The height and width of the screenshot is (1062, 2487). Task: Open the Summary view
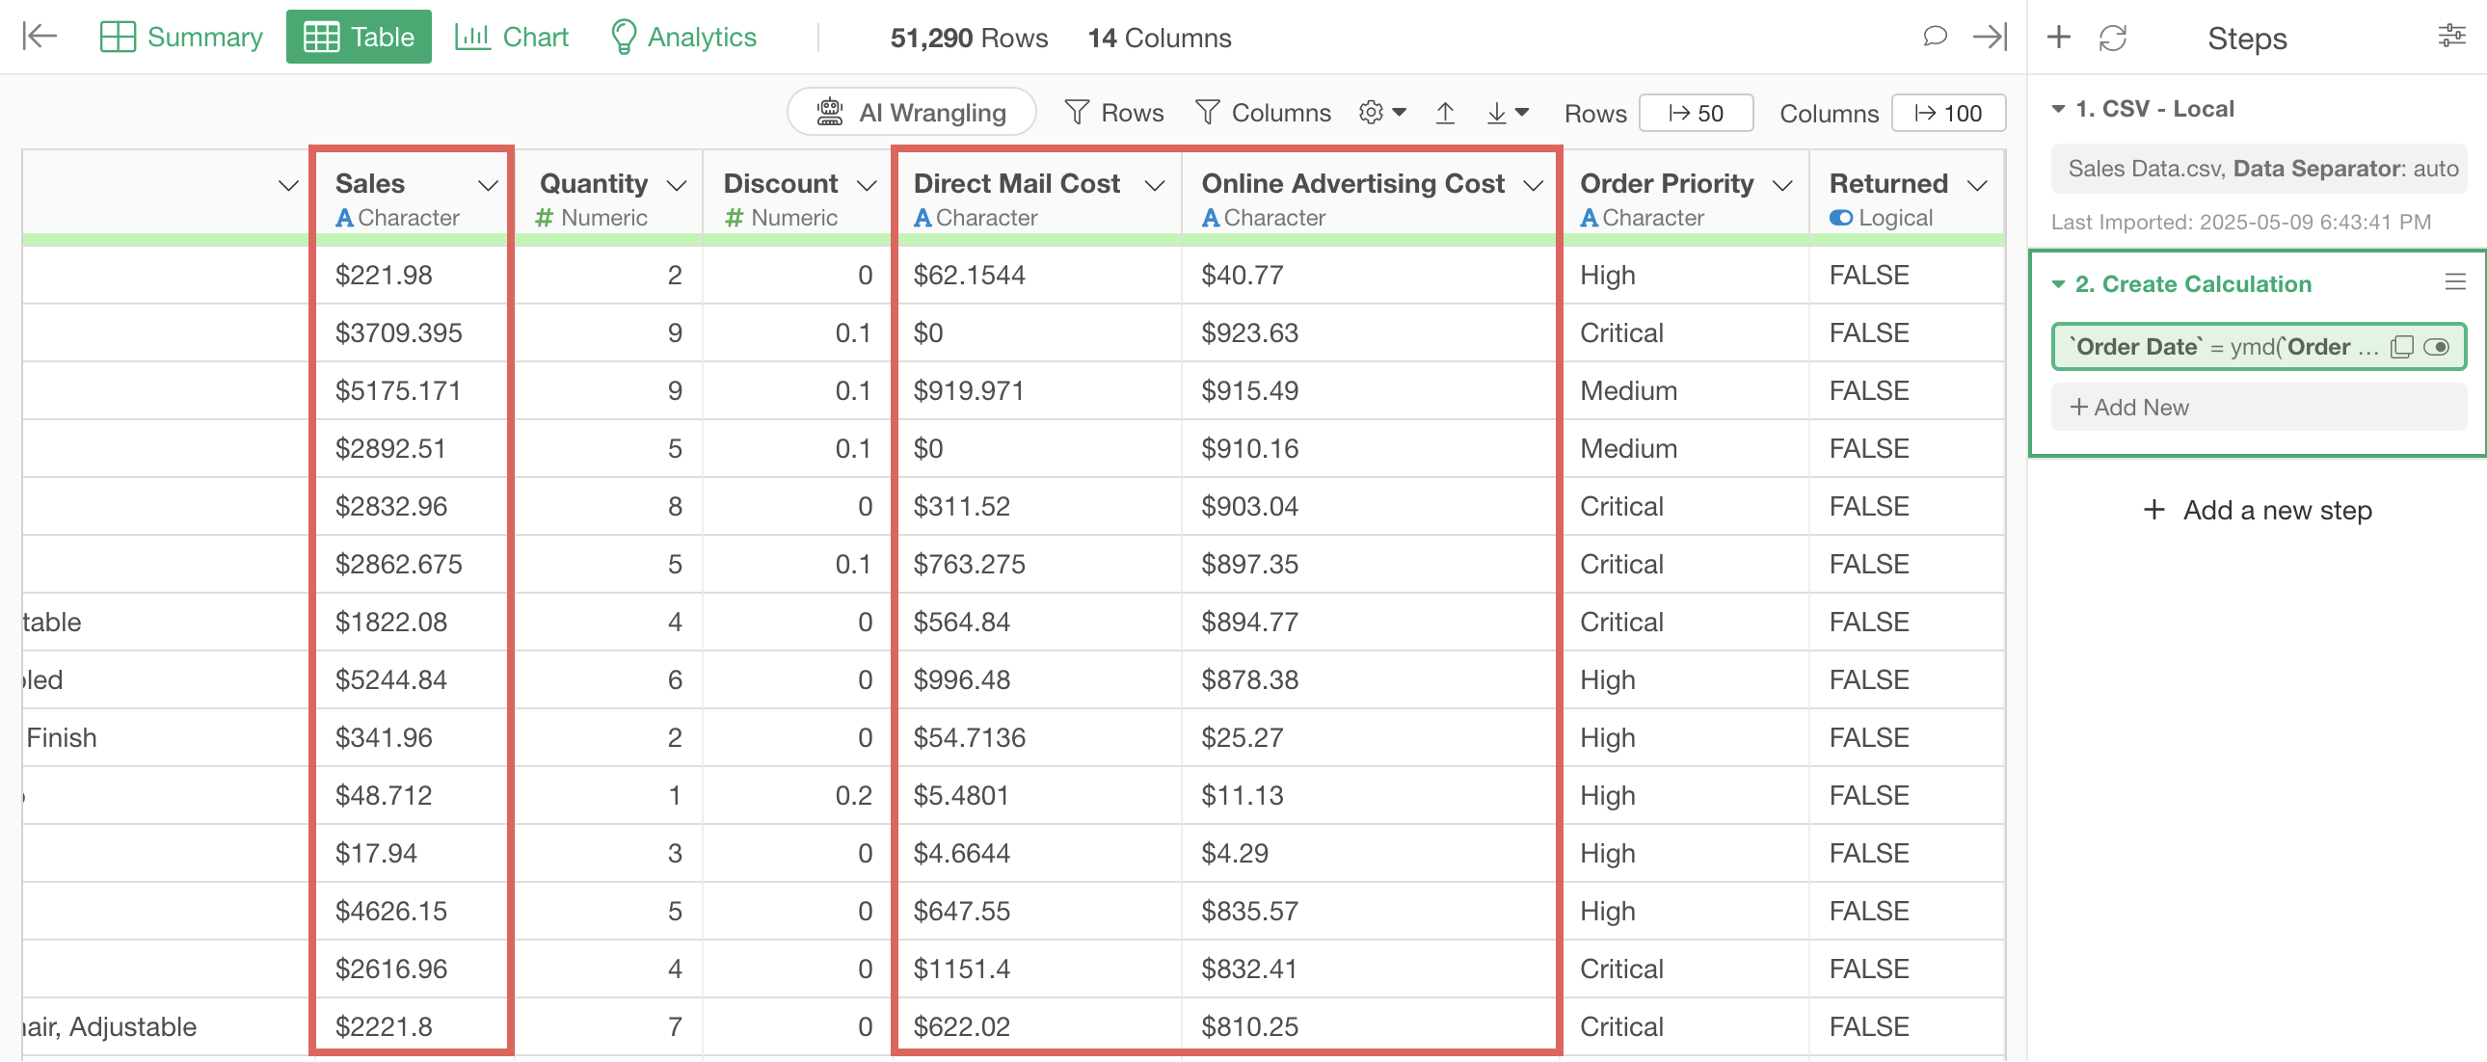pyautogui.click(x=181, y=37)
